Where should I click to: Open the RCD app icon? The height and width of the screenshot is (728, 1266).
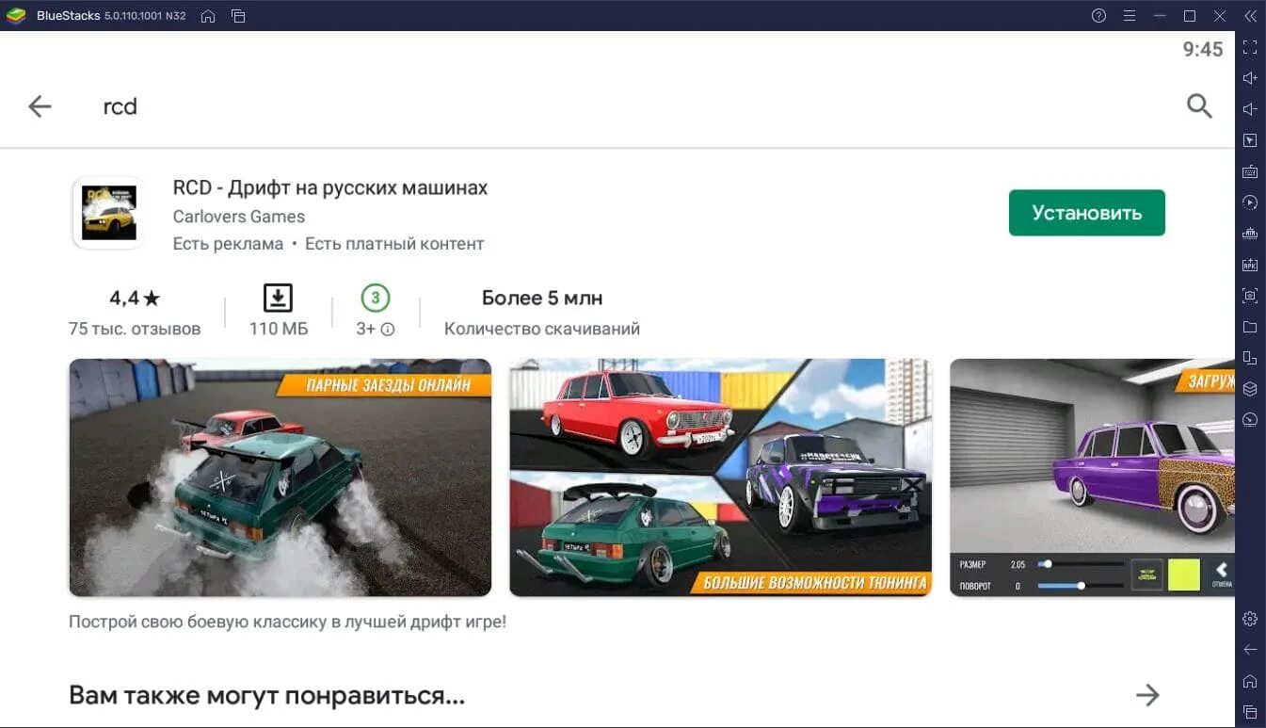(108, 213)
